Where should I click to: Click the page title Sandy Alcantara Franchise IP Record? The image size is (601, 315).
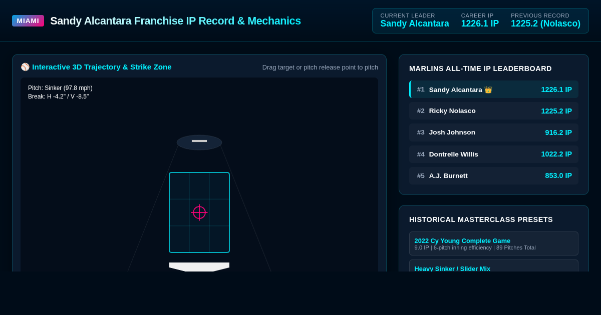pos(175,21)
